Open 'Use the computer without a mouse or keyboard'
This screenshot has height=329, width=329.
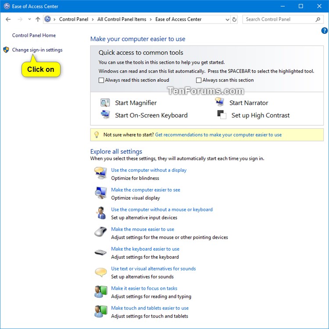(162, 209)
